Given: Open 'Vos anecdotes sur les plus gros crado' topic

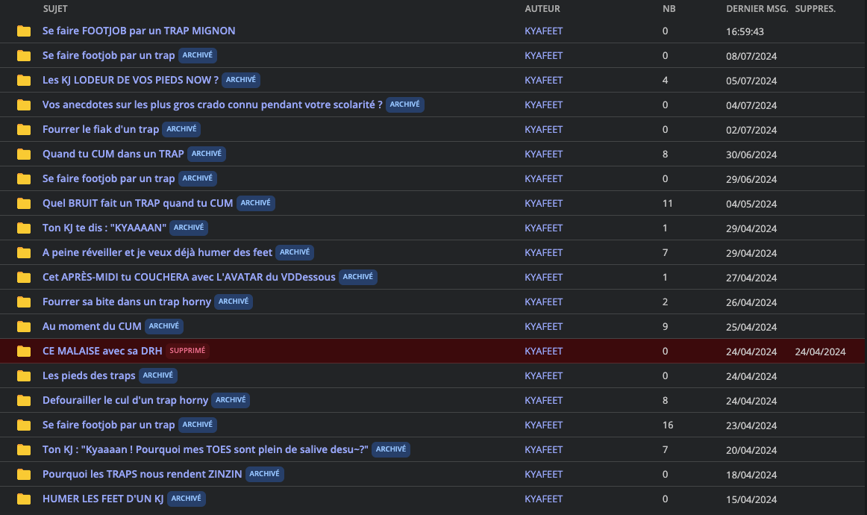Looking at the screenshot, I should (x=213, y=104).
